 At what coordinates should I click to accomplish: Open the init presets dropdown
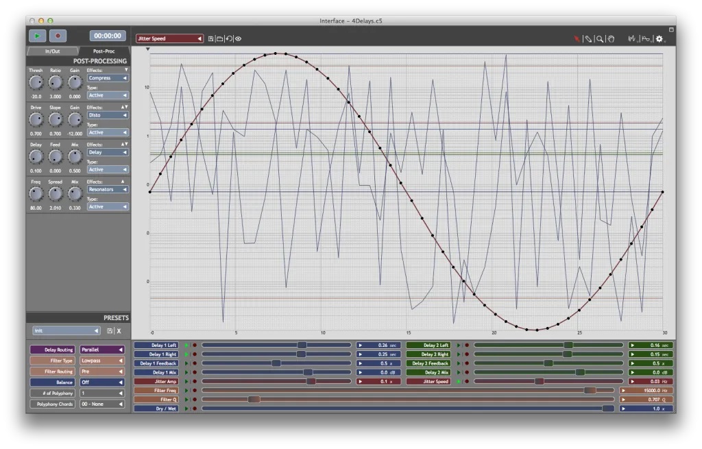[x=66, y=331]
